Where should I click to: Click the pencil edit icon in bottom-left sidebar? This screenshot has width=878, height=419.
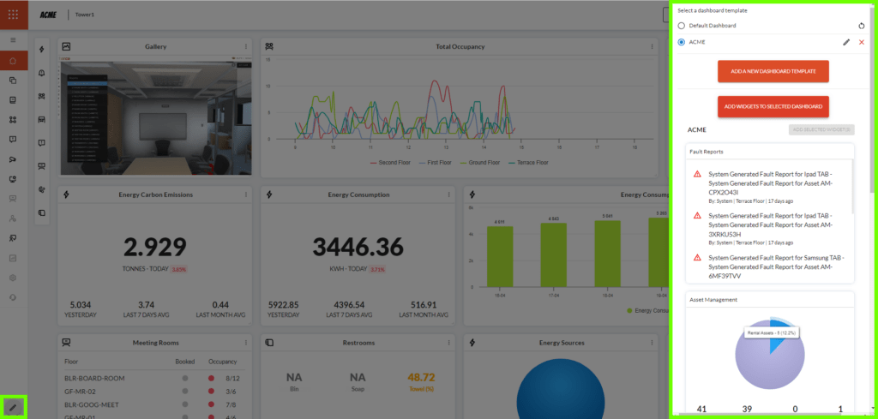pyautogui.click(x=13, y=406)
